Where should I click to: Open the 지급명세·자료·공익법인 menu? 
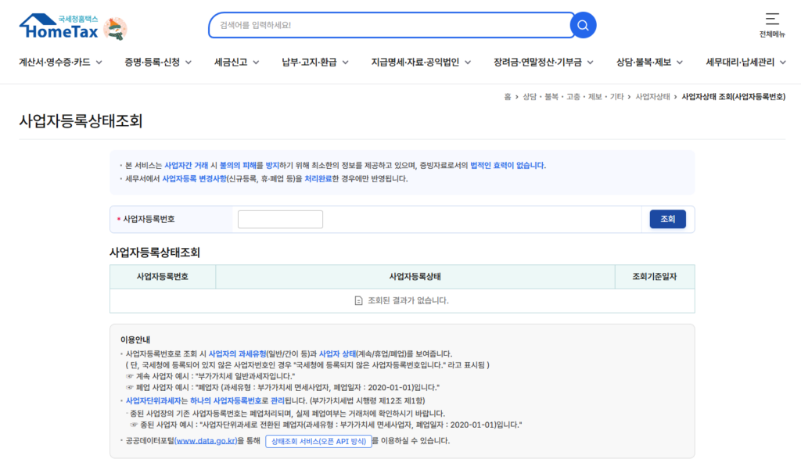[420, 63]
